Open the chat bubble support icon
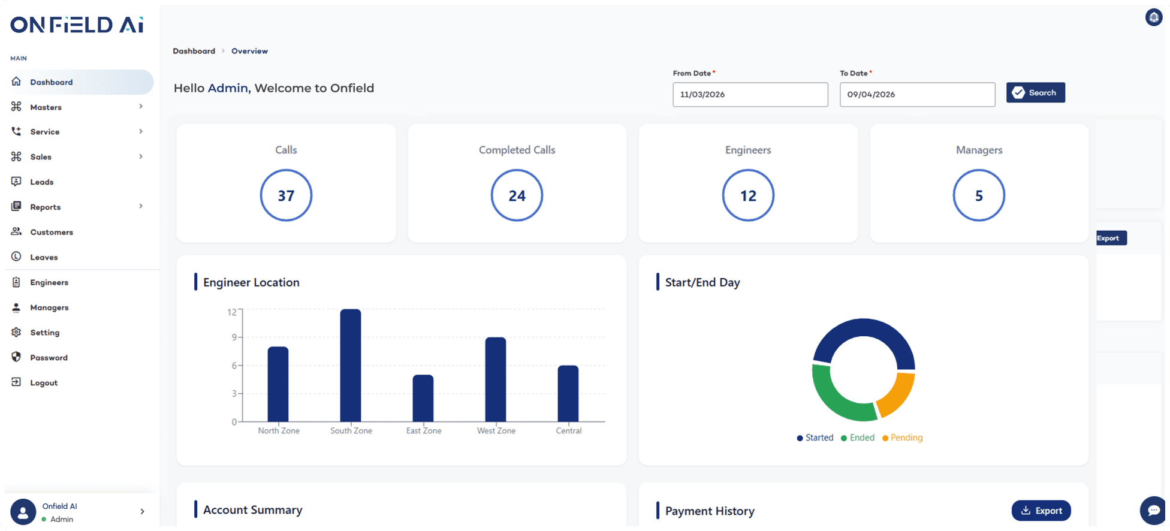 tap(1153, 510)
